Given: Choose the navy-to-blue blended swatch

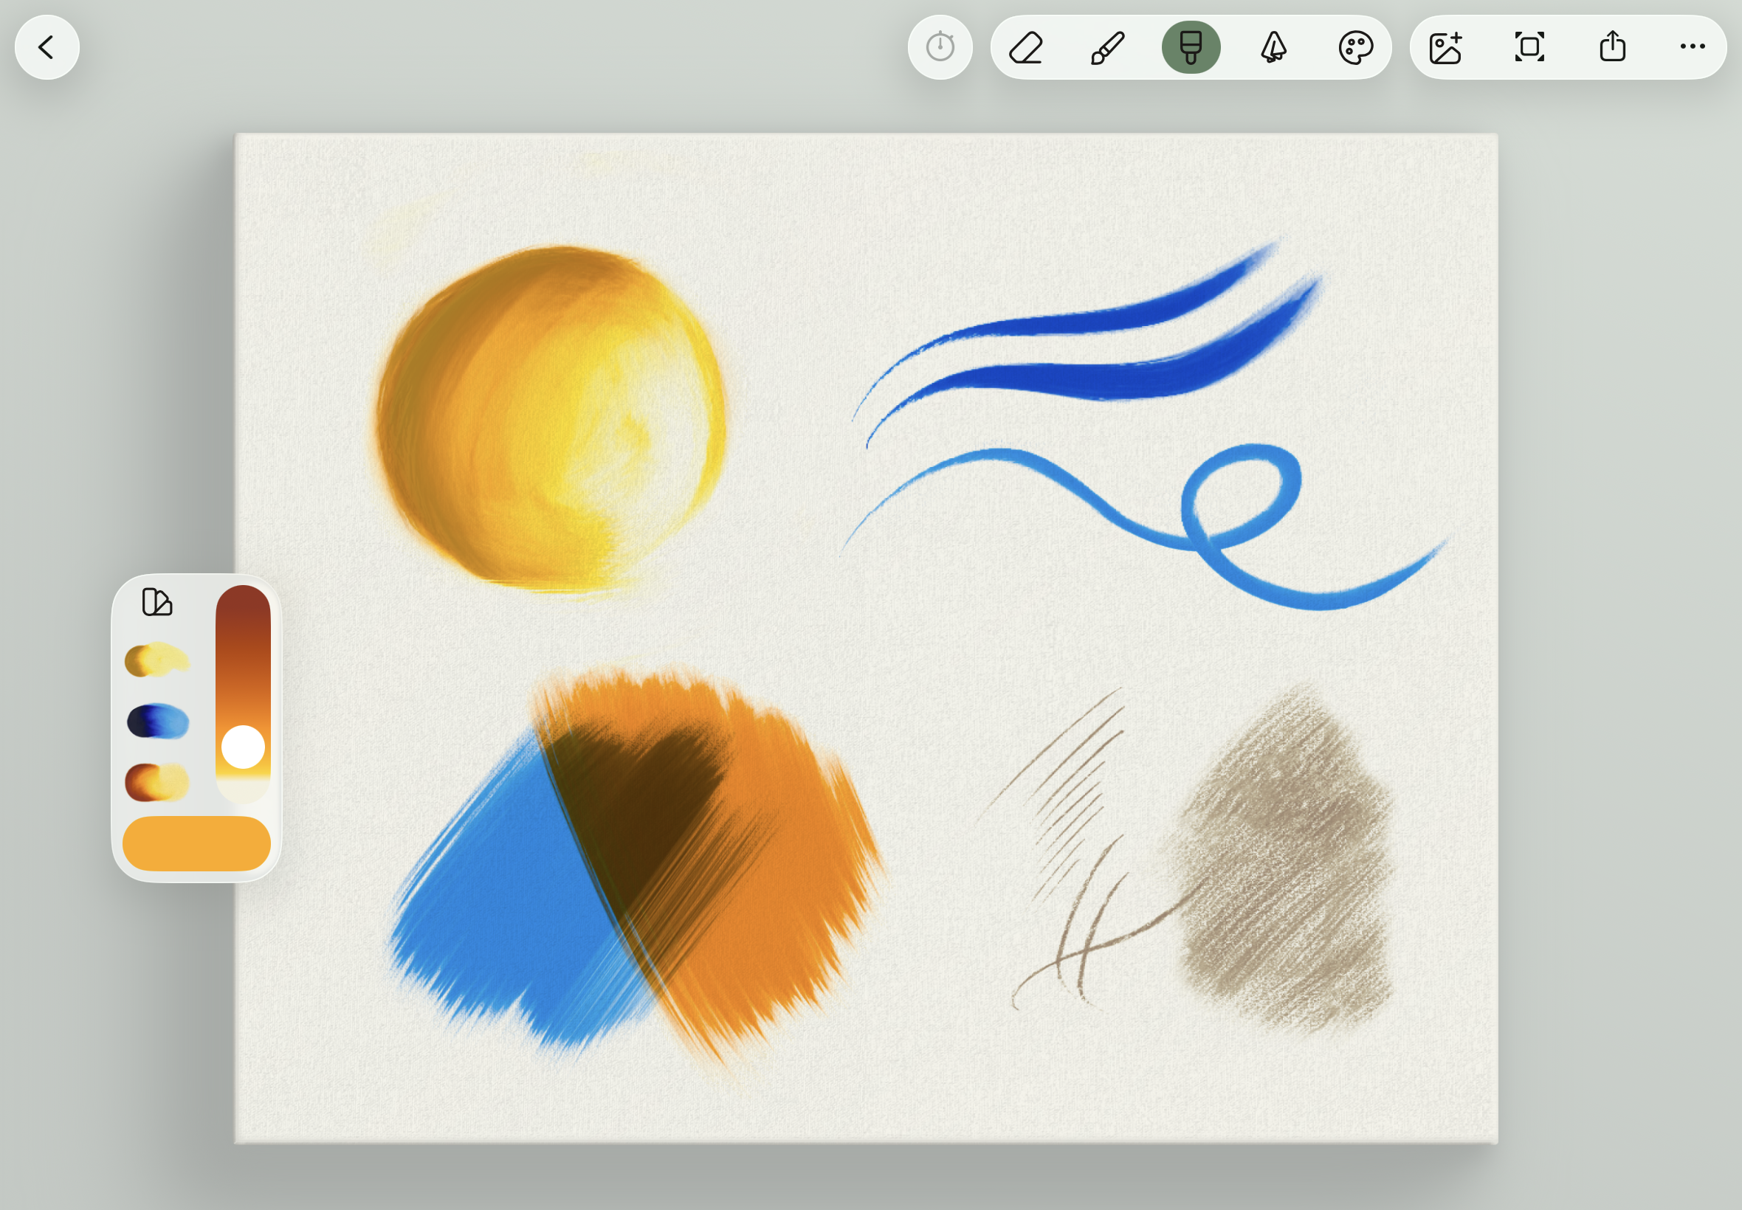Looking at the screenshot, I should pos(158,721).
